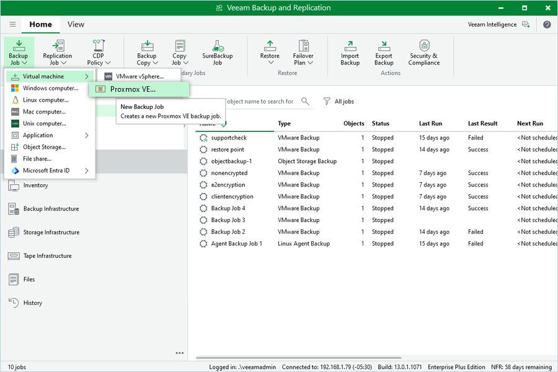The width and height of the screenshot is (558, 372).
Task: Click the search magnifier icon
Action: (x=305, y=102)
